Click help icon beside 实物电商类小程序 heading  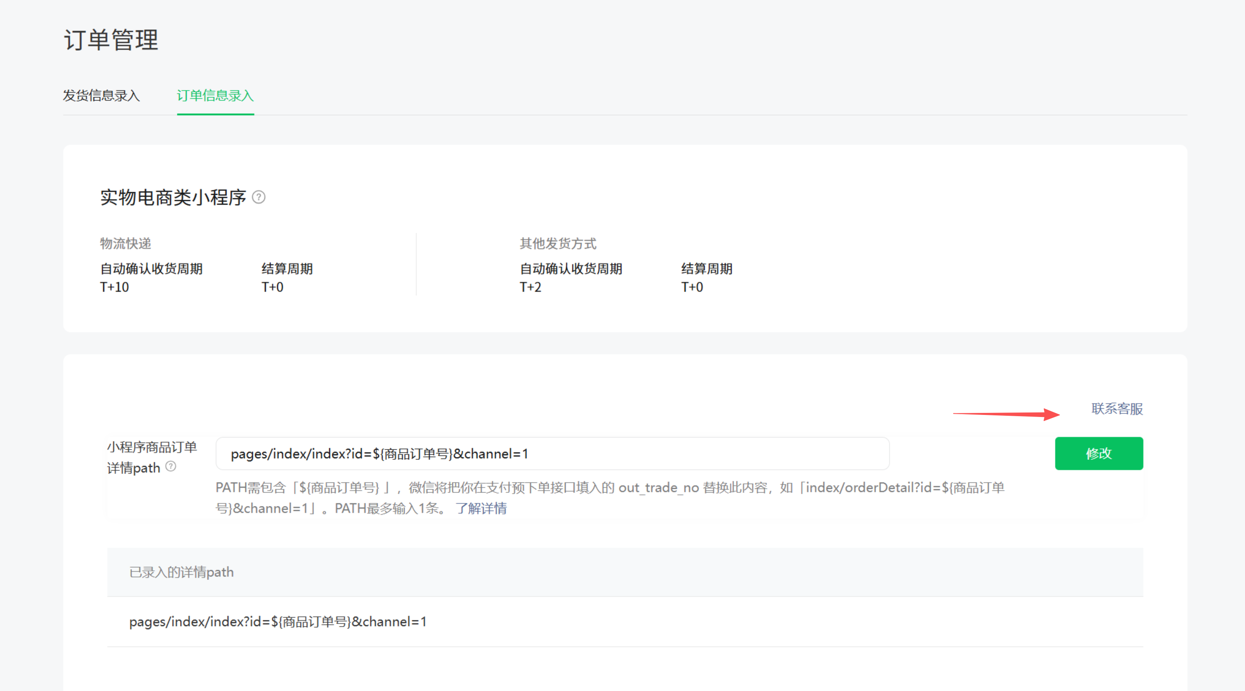[258, 197]
